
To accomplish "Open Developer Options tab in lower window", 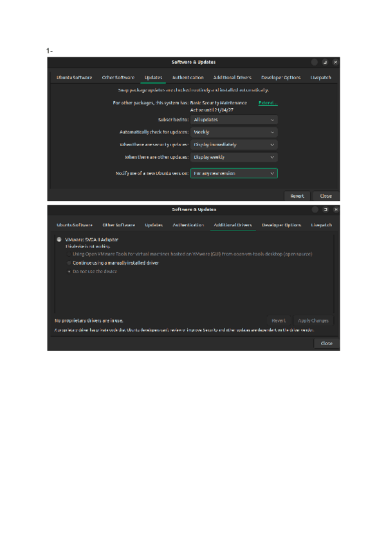I will click(x=281, y=225).
